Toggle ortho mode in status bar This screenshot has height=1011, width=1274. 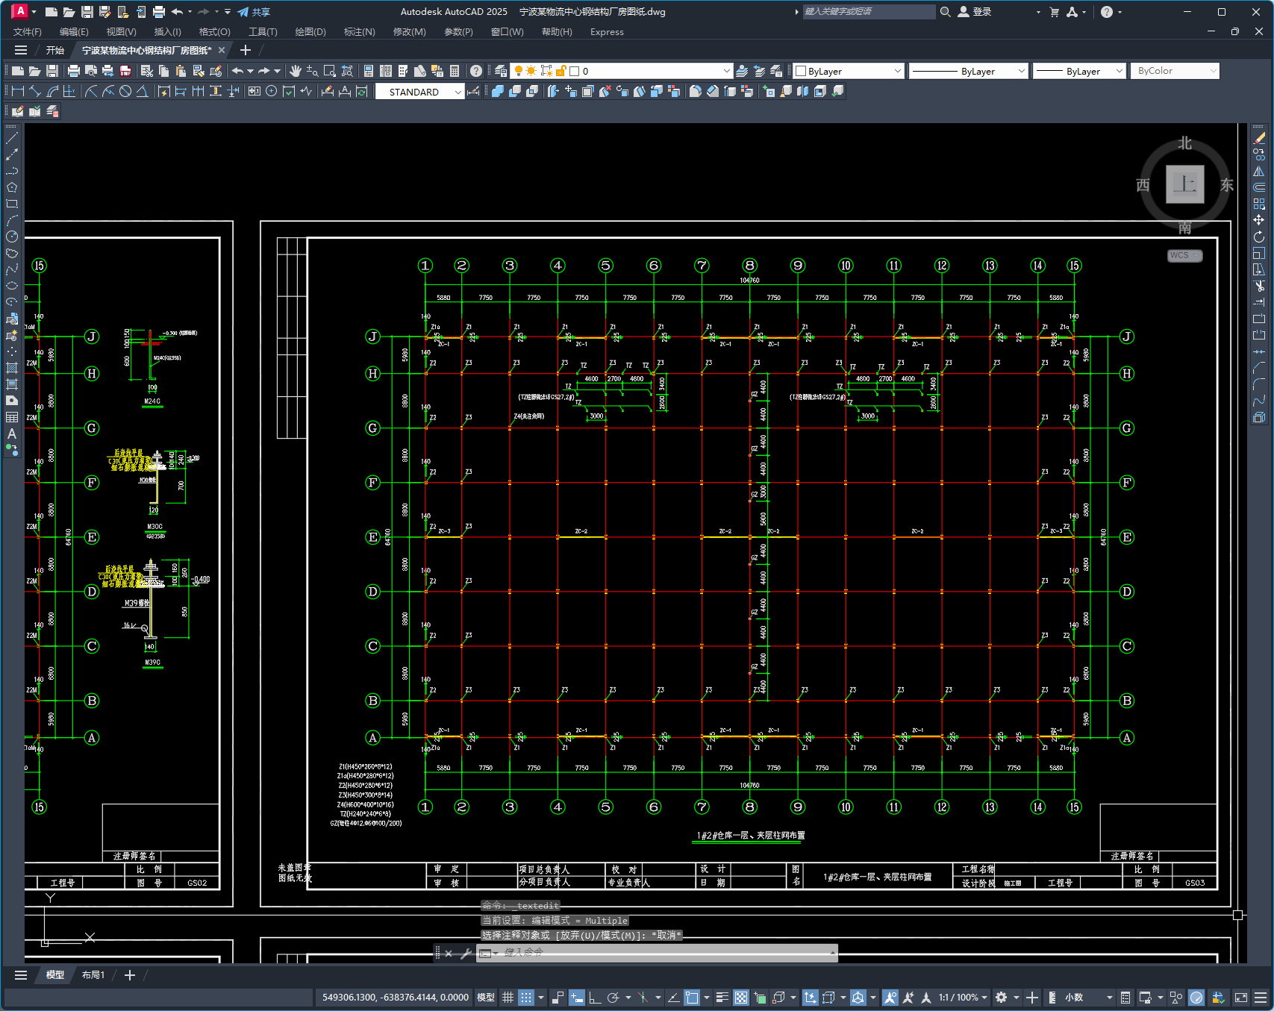595,998
